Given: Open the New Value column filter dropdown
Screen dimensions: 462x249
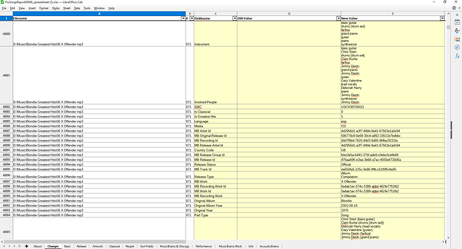Looking at the screenshot, I should (442, 18).
